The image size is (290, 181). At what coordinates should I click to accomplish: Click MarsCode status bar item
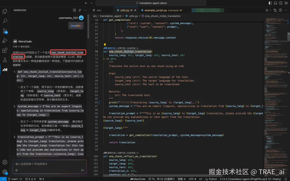click(x=137, y=179)
